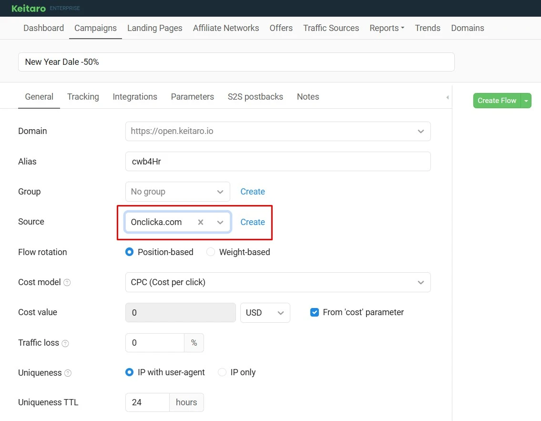541x421 pixels.
Task: Switch to the Tracking tab
Action: pyautogui.click(x=83, y=97)
